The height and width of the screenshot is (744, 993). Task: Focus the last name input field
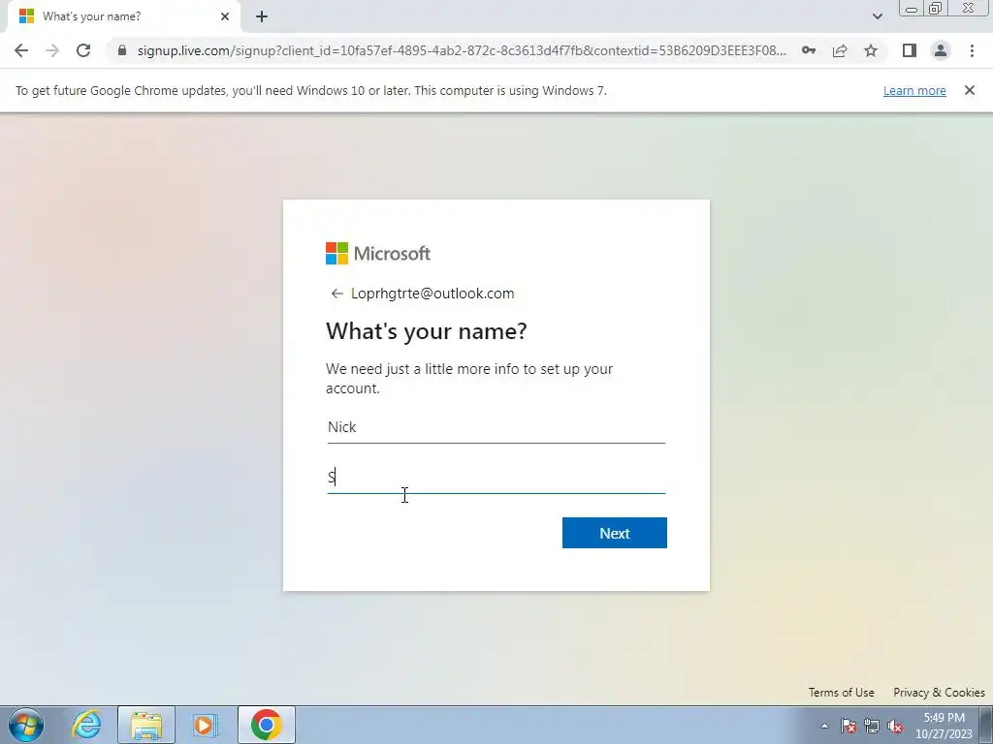pyautogui.click(x=496, y=478)
